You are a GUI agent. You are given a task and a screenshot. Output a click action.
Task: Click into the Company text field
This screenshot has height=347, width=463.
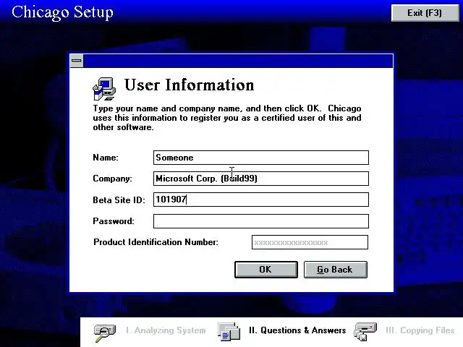pyautogui.click(x=261, y=179)
